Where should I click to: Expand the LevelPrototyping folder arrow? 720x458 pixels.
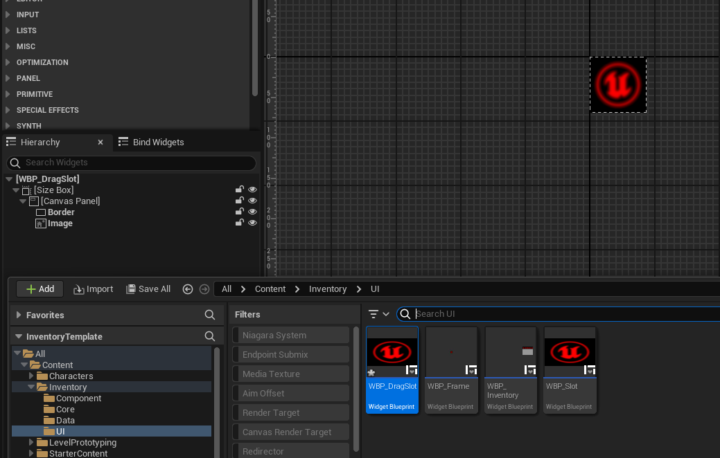31,442
